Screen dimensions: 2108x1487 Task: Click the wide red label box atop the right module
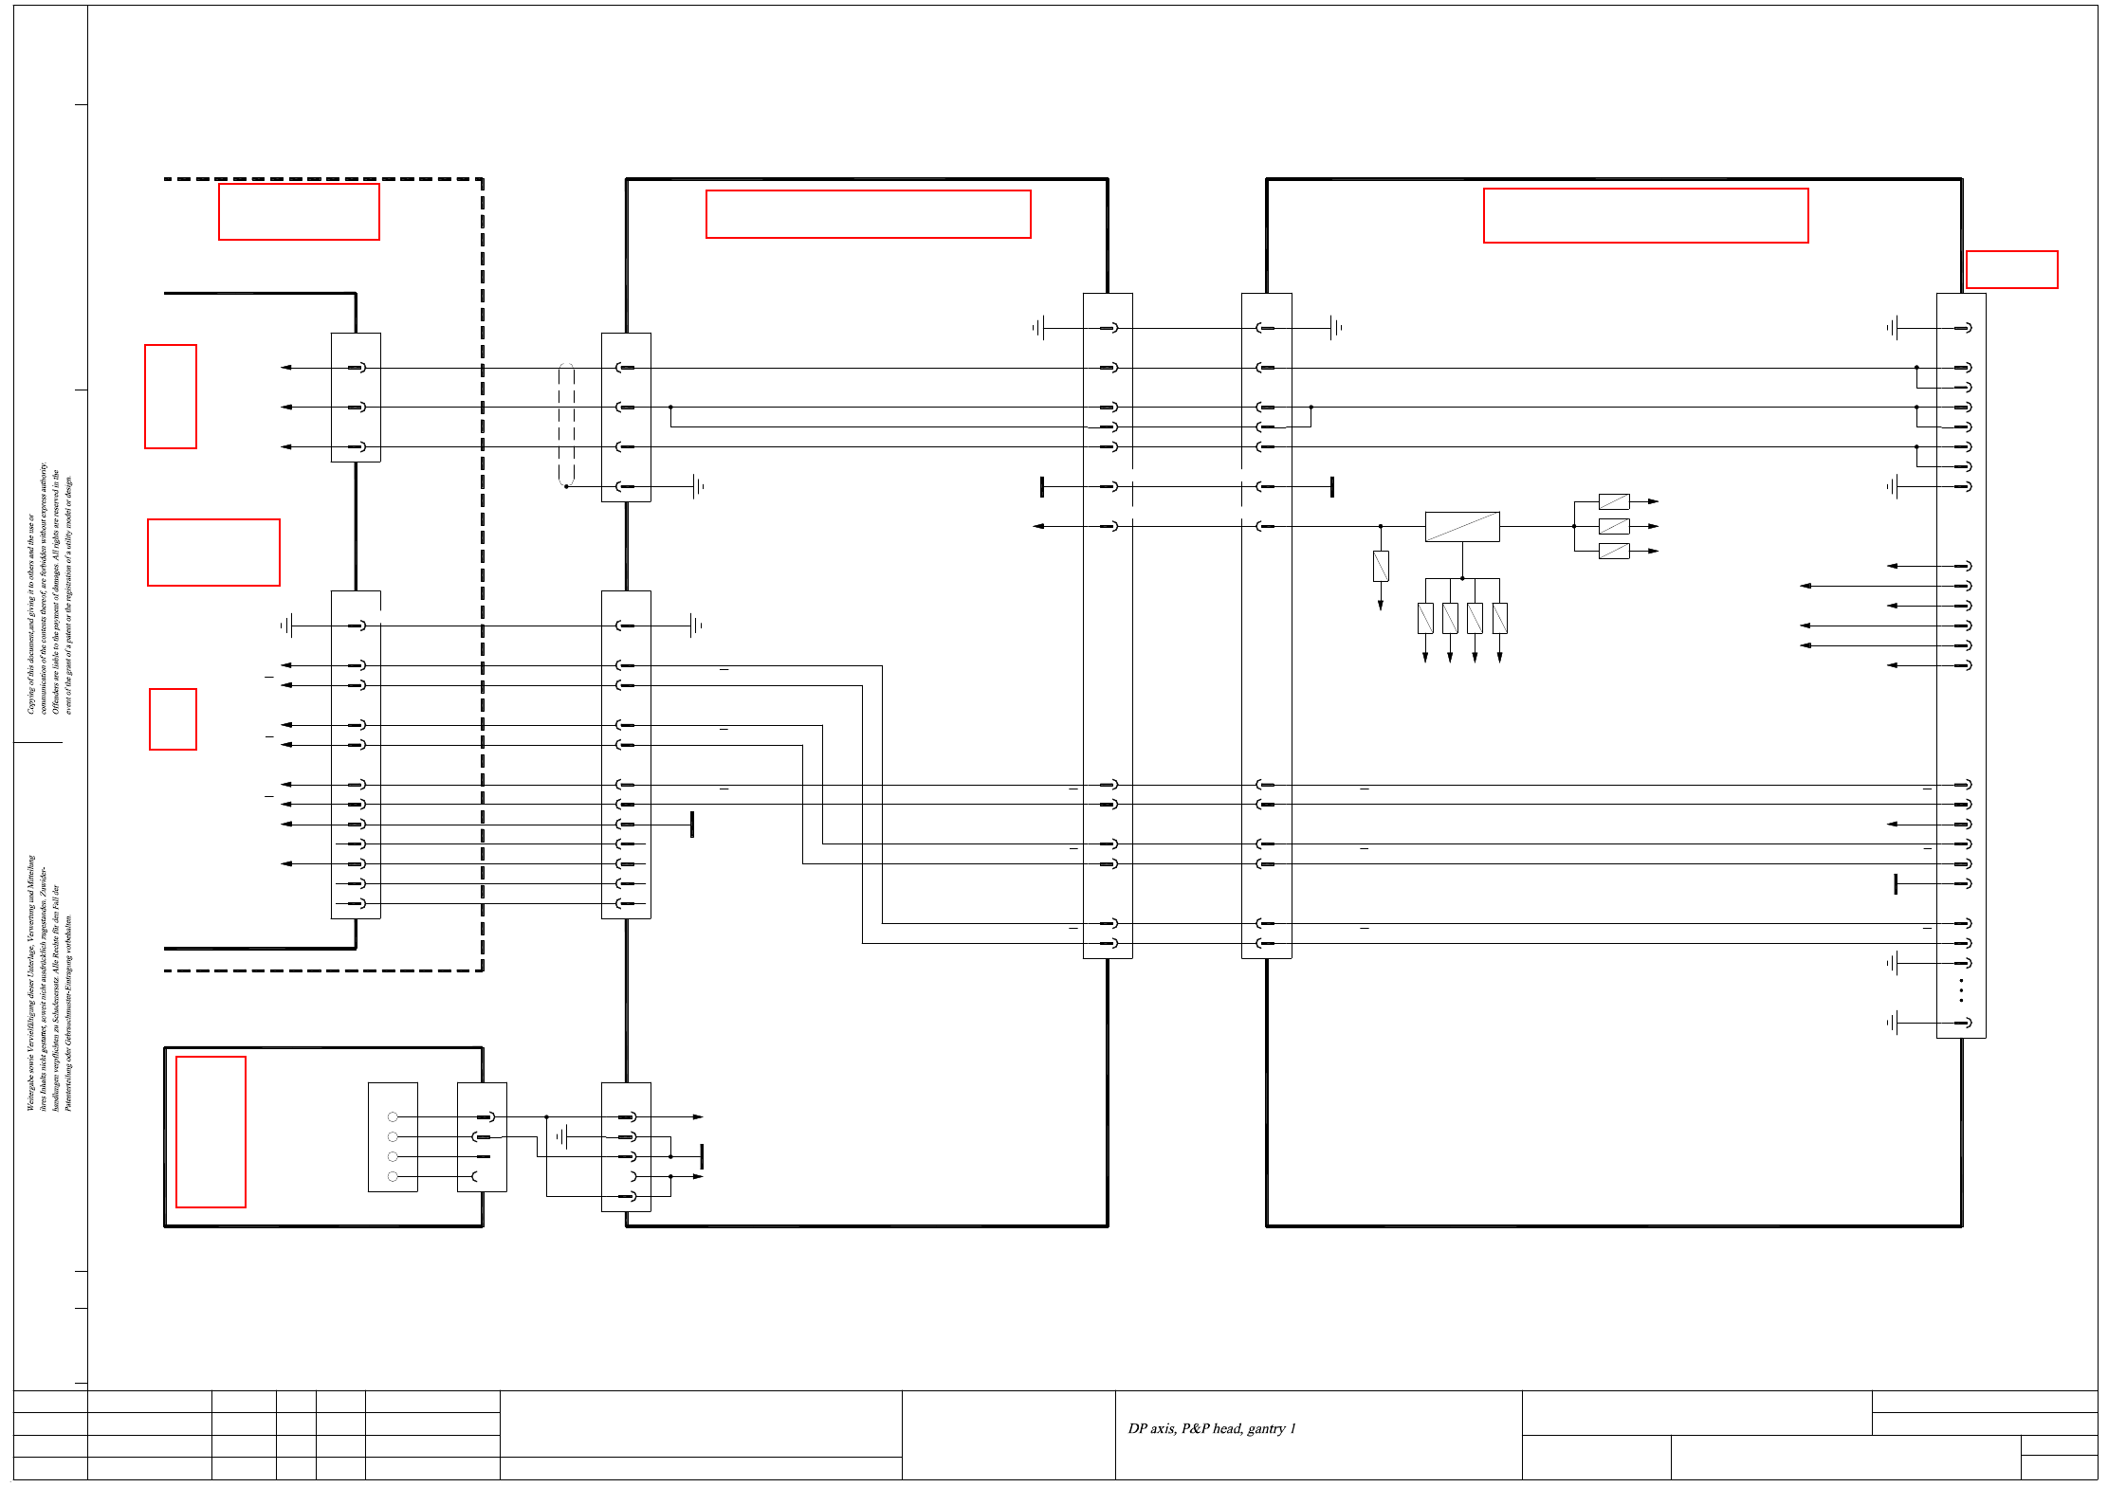1645,216
